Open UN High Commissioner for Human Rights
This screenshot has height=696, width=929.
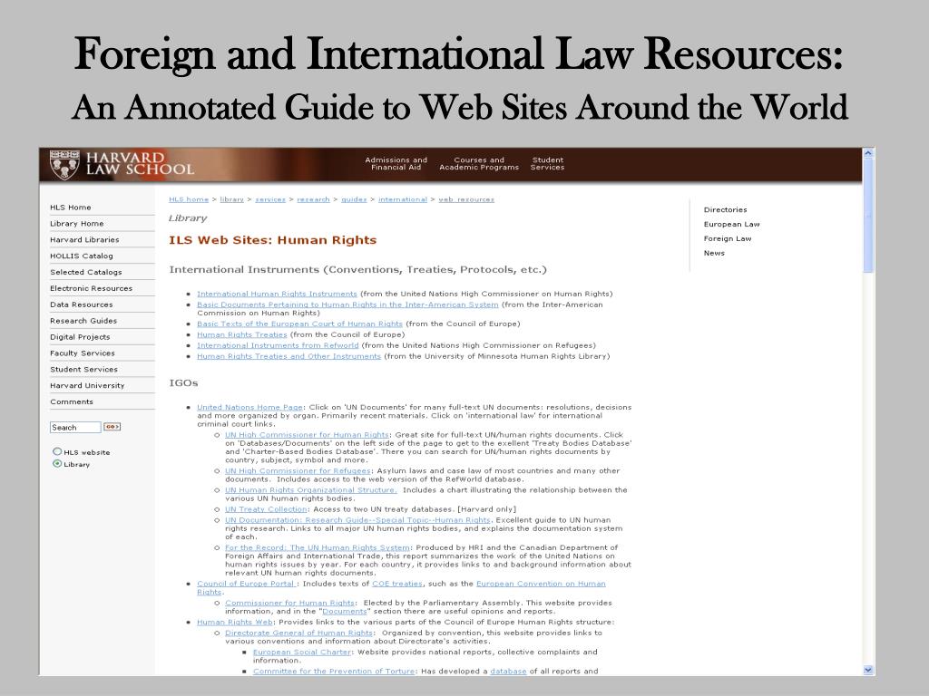pos(307,434)
